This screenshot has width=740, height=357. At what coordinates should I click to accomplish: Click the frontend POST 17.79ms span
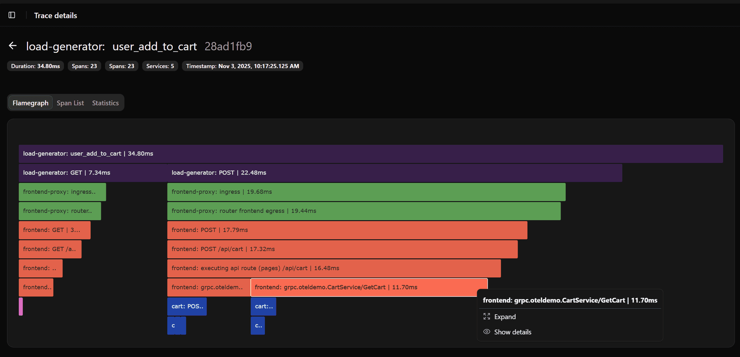coord(347,230)
